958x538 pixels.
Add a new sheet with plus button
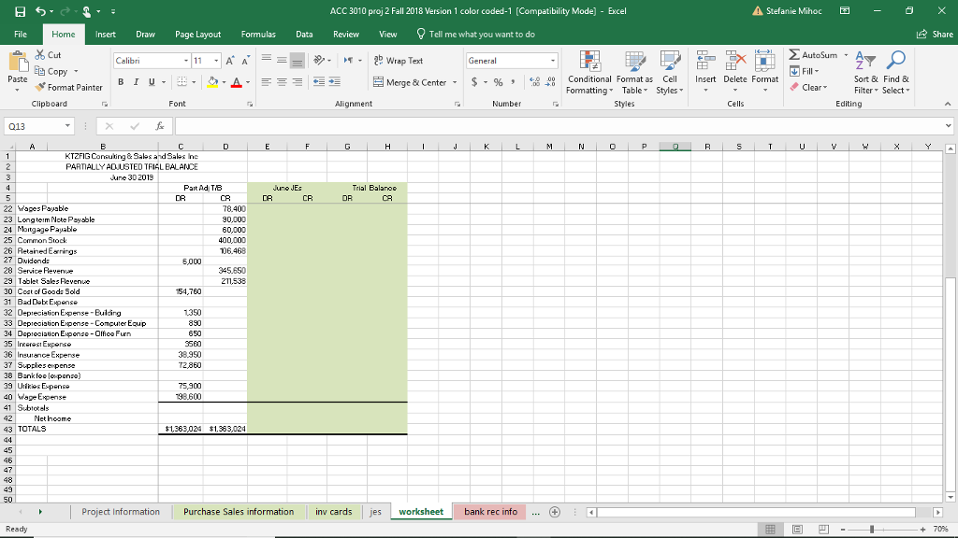point(555,512)
